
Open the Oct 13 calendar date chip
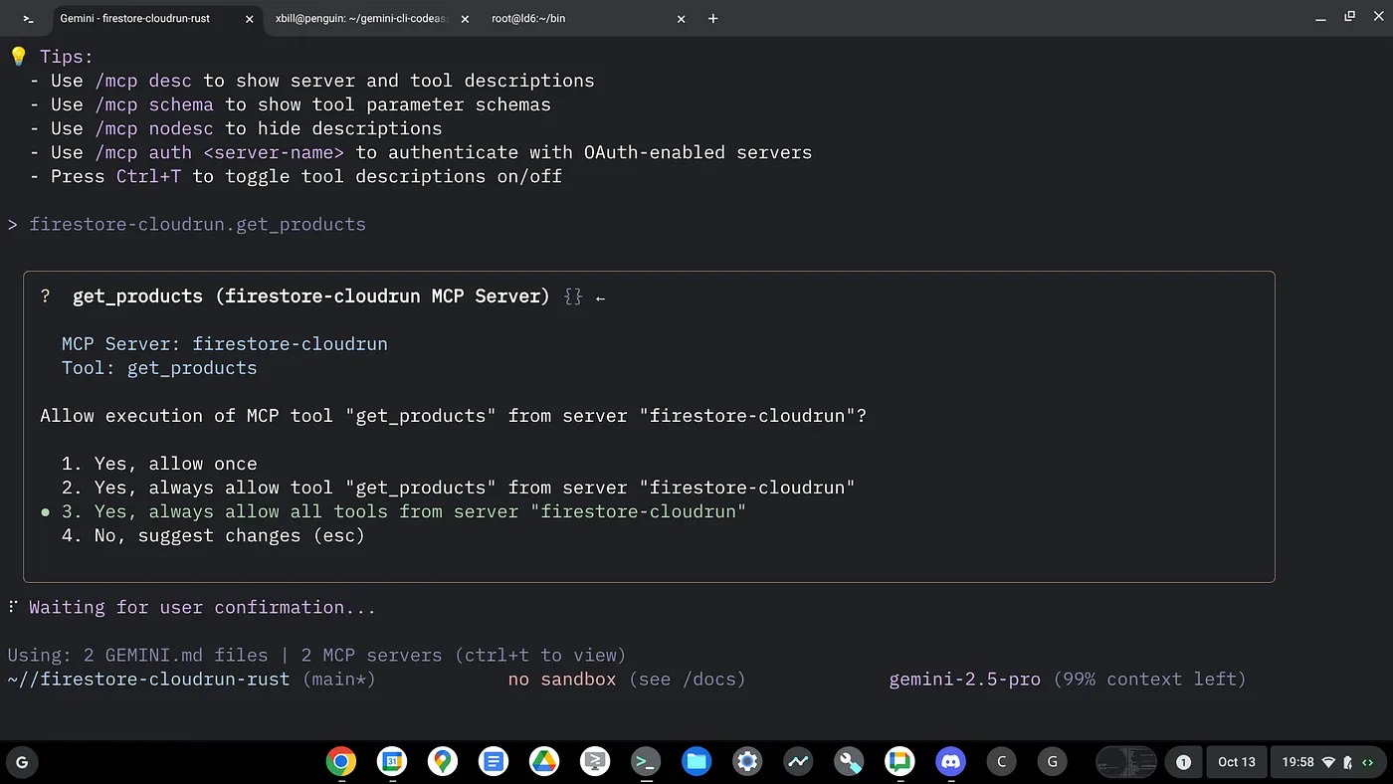(1236, 762)
